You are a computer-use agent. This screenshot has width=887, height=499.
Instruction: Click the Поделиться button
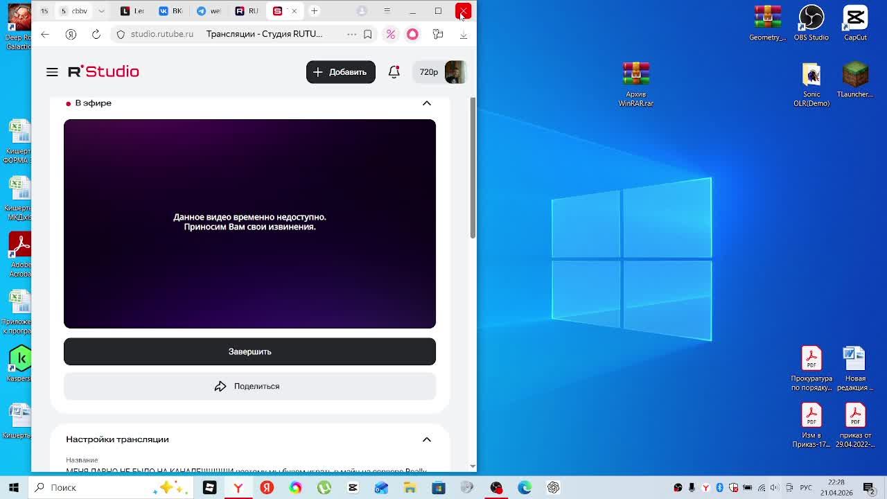click(249, 386)
